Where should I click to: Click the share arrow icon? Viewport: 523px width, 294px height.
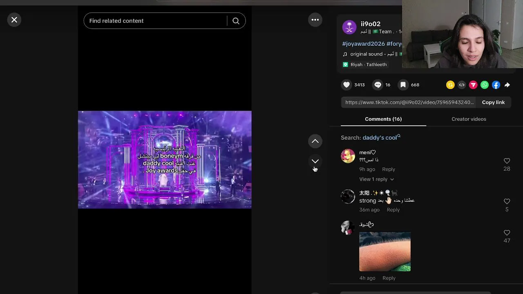tap(507, 85)
